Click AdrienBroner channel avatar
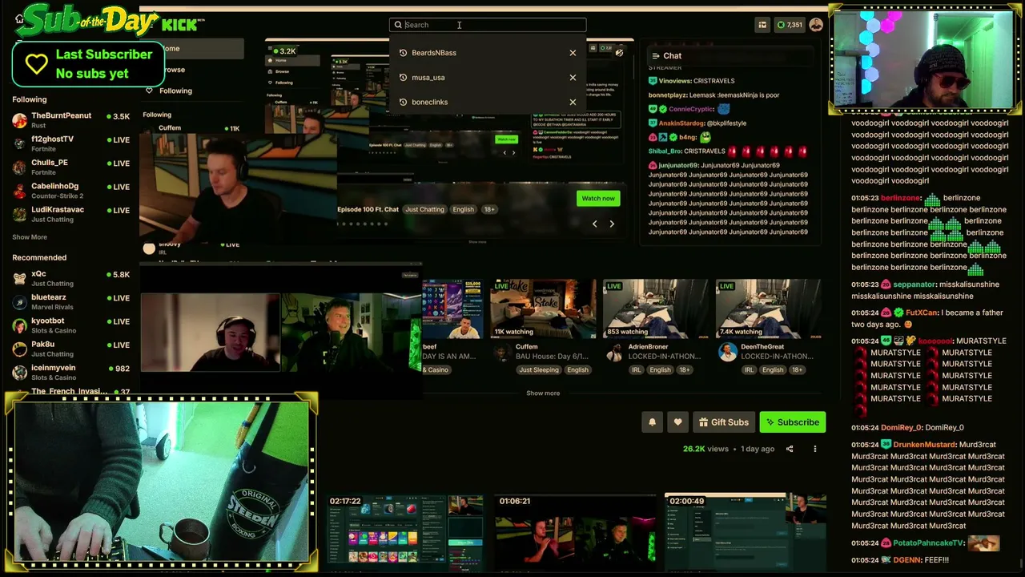 tap(615, 352)
